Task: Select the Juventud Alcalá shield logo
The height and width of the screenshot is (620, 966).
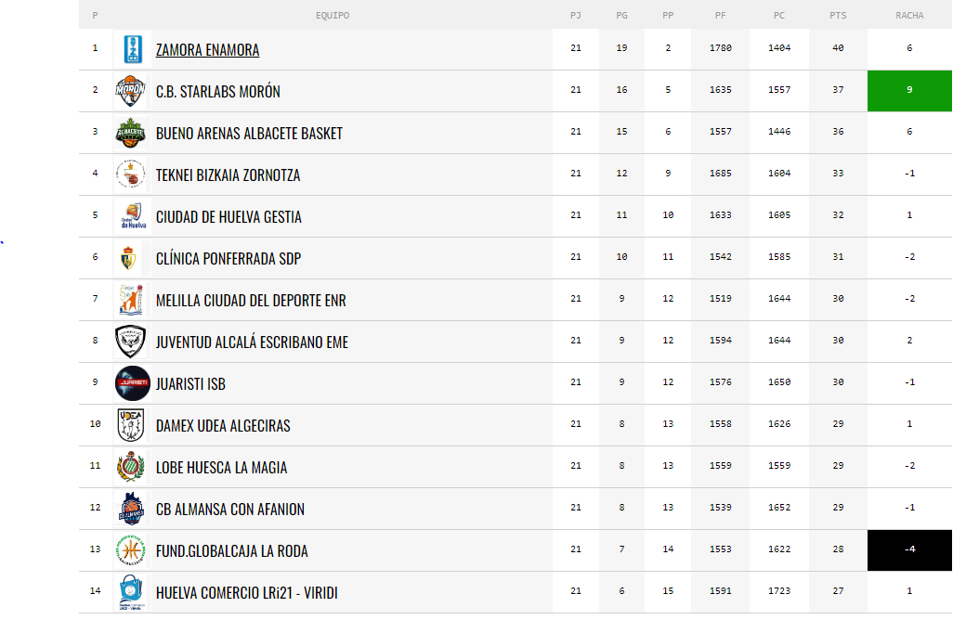Action: [131, 342]
